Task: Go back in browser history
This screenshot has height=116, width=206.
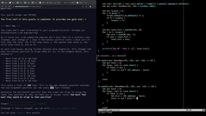Action: click(2, 6)
